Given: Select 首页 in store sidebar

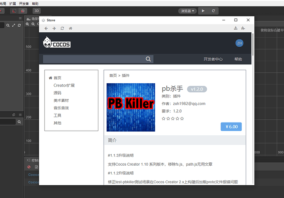Looking at the screenshot, I should (x=57, y=78).
